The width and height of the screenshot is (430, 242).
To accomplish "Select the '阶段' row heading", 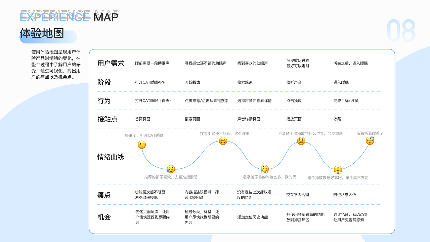I will click(x=104, y=82).
